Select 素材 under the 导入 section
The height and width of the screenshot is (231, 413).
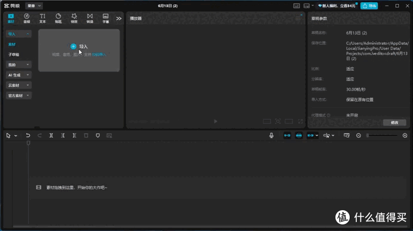coord(12,44)
